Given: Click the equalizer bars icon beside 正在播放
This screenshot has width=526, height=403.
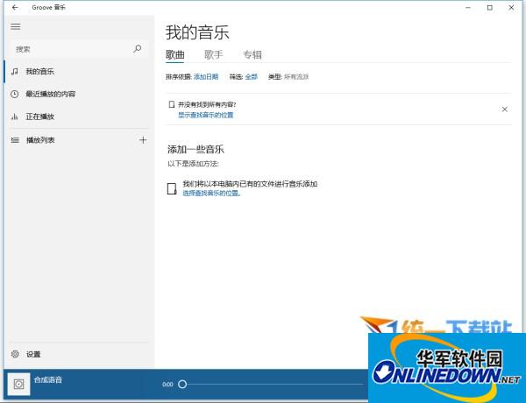Looking at the screenshot, I should pyautogui.click(x=14, y=117).
